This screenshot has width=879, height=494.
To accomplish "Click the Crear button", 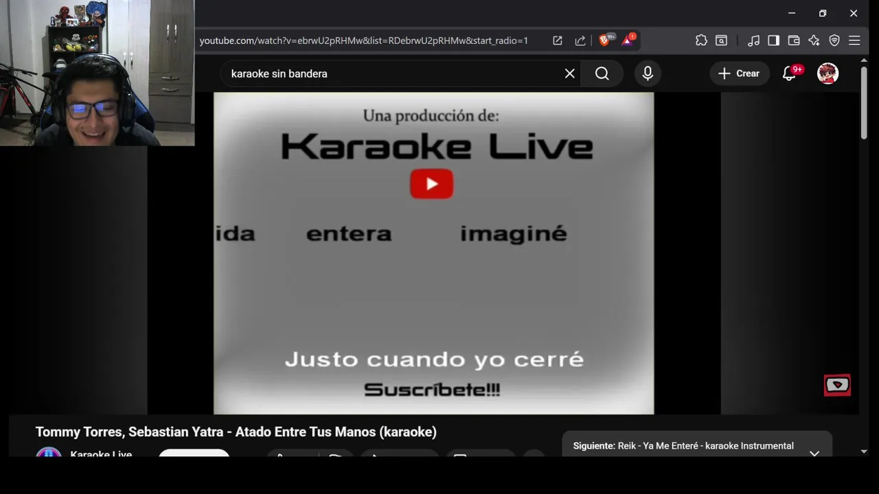I will tap(739, 73).
